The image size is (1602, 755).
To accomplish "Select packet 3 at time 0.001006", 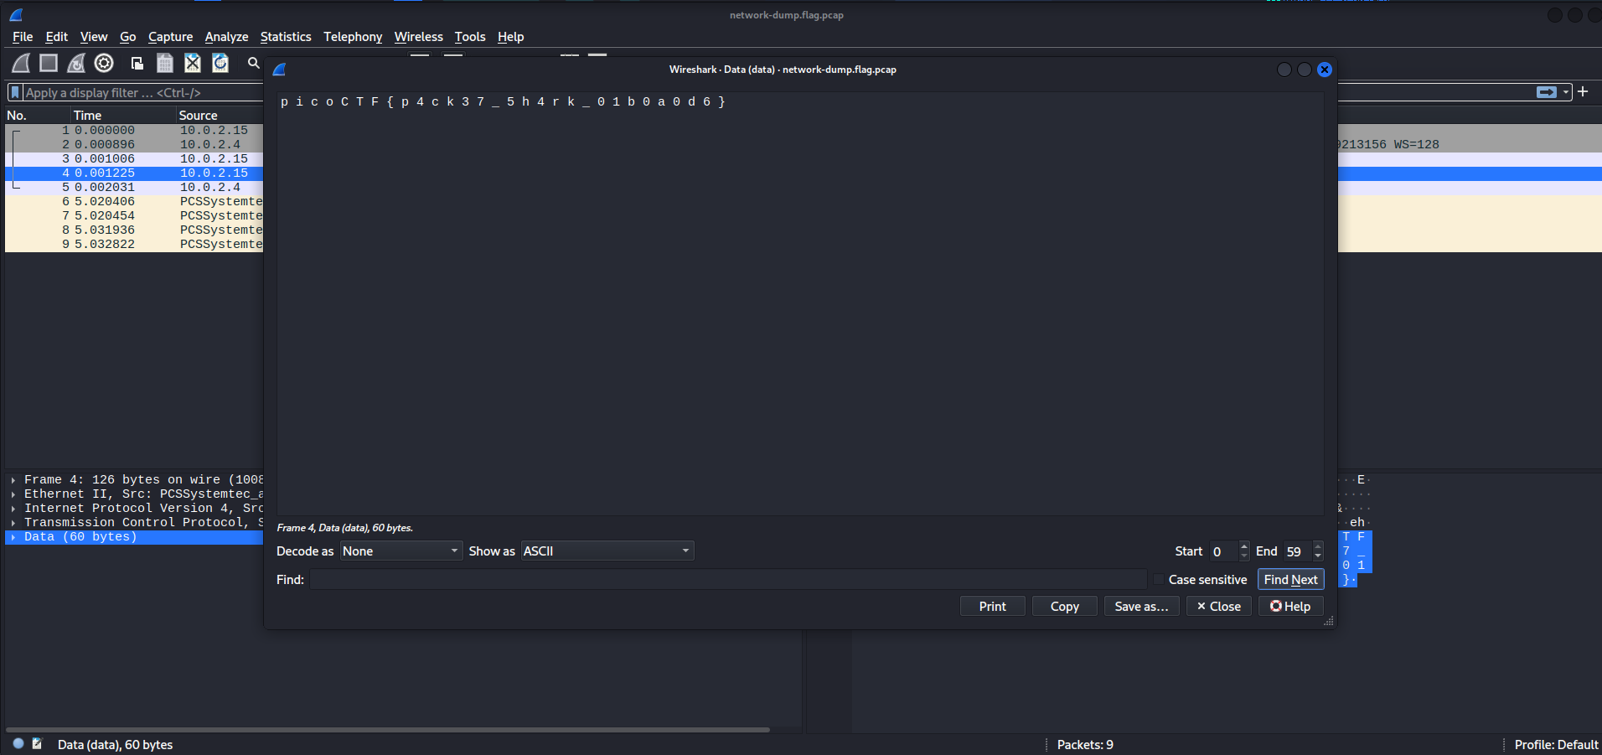I will click(x=134, y=158).
